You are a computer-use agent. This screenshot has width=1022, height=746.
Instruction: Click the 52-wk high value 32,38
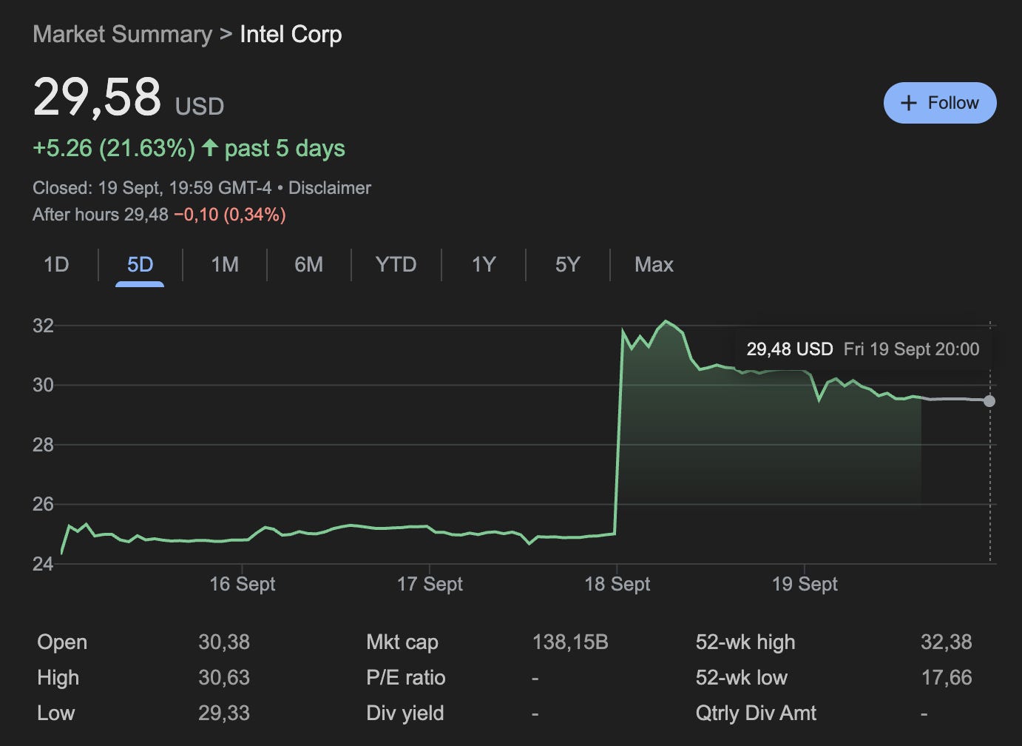tap(947, 642)
